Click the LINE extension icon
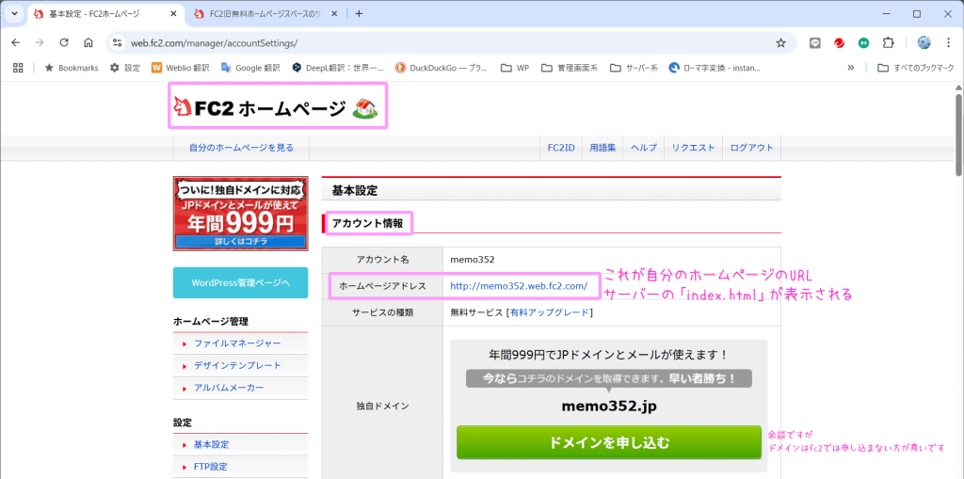964x479 pixels. 815,43
